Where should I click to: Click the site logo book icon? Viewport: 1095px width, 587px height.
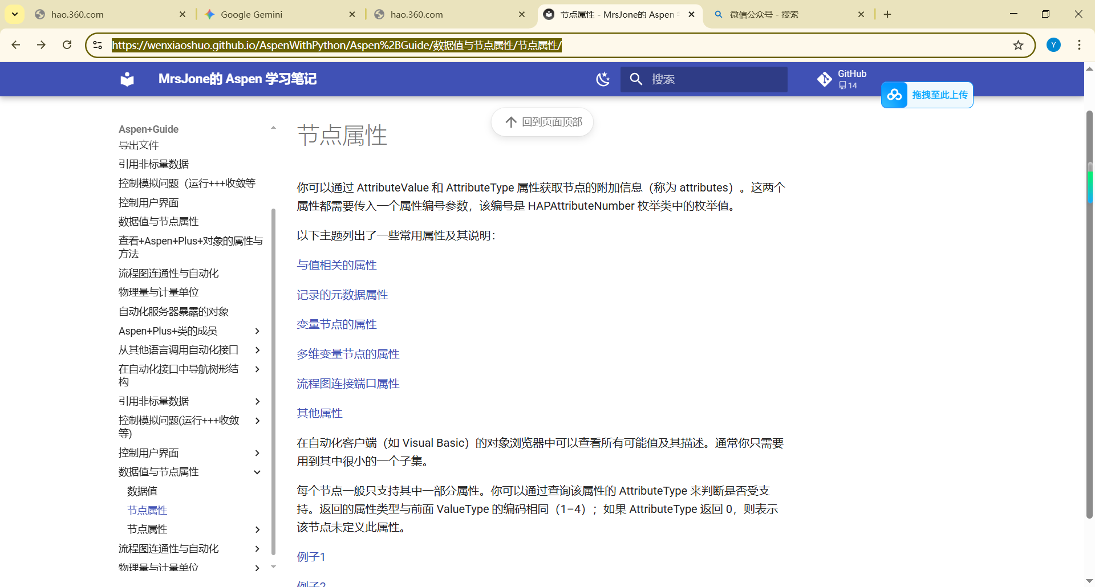click(x=127, y=79)
